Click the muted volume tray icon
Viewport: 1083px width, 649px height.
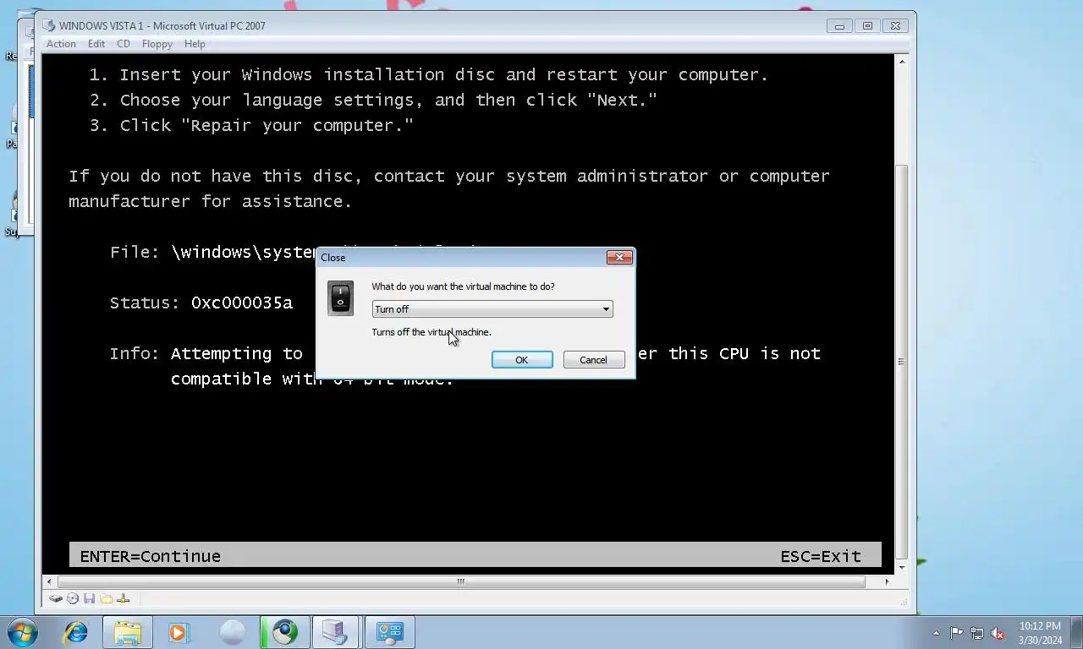[x=998, y=633]
